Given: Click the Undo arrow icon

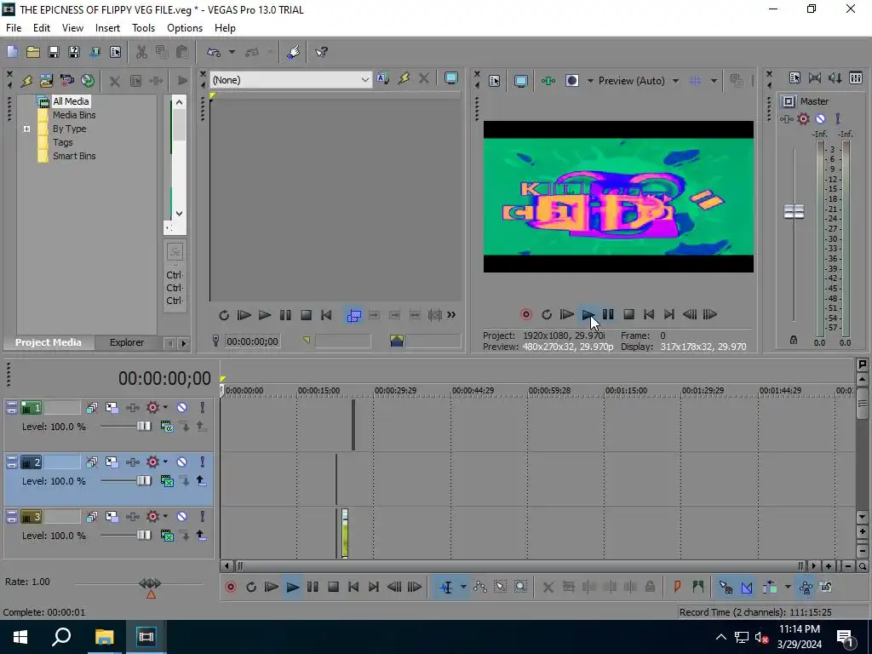Looking at the screenshot, I should pos(214,52).
